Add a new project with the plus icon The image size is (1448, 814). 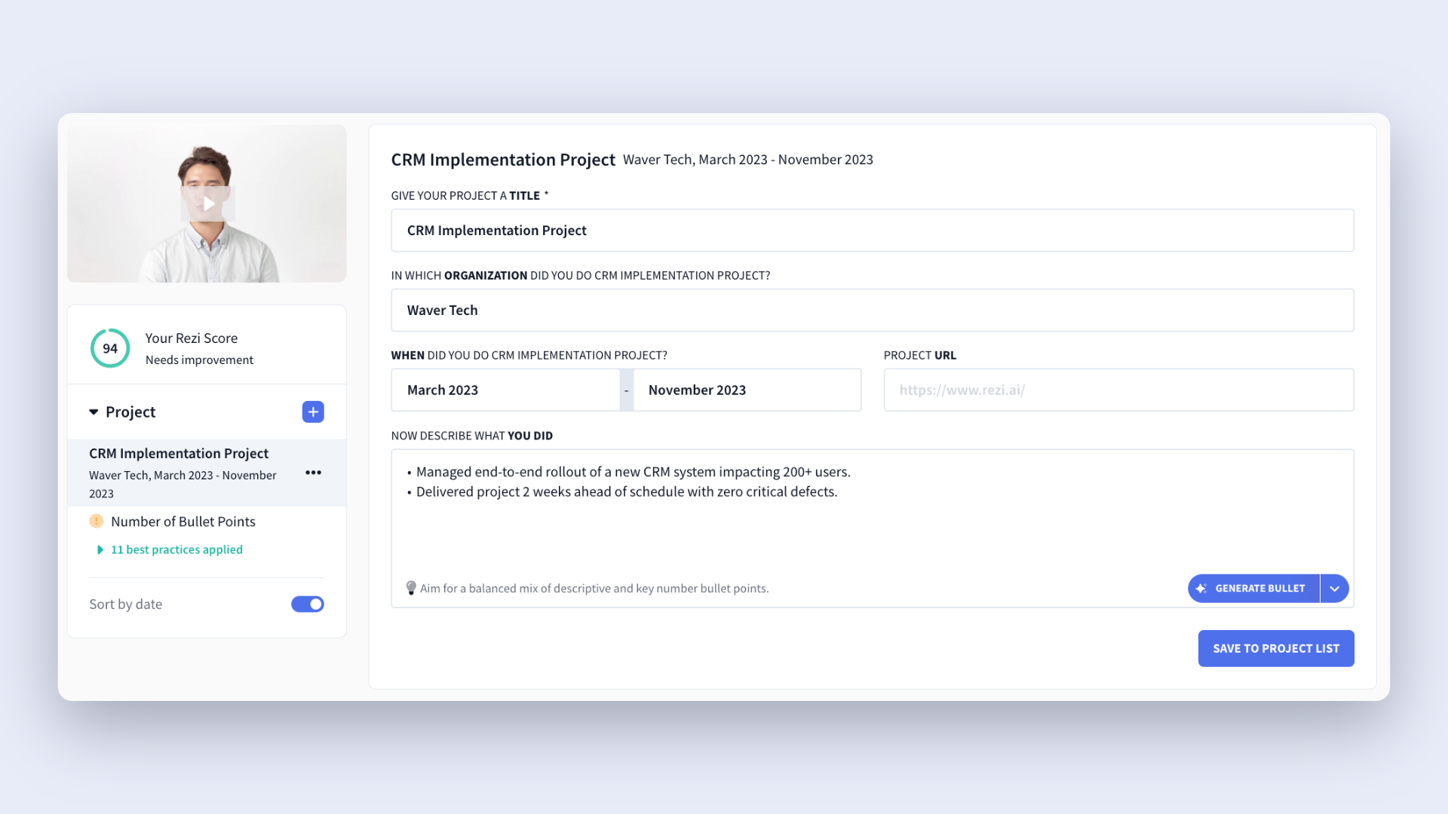point(313,412)
